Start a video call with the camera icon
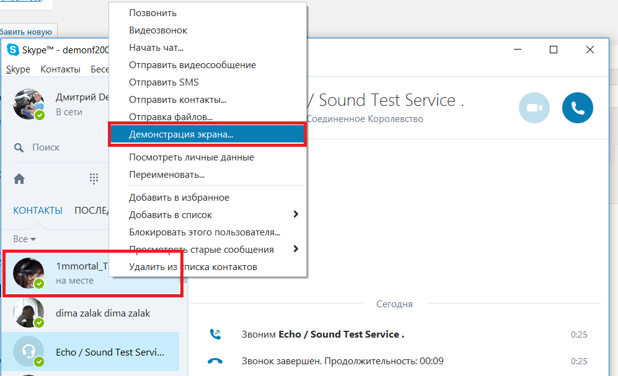 click(534, 108)
